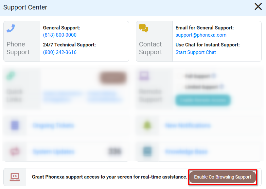Click the New Notifications bell icon

click(x=147, y=125)
